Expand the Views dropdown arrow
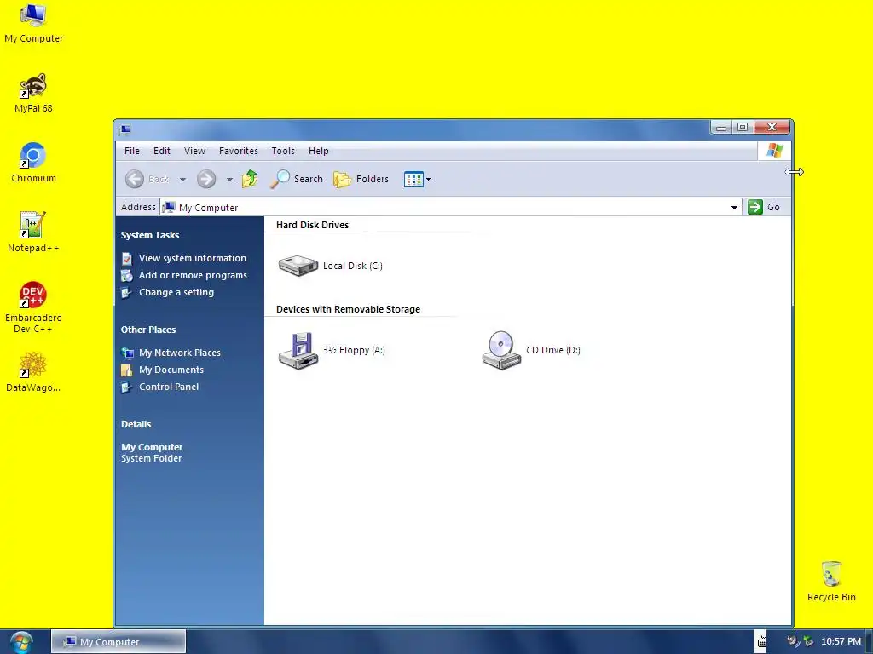Viewport: 873px width, 654px height. tap(428, 179)
